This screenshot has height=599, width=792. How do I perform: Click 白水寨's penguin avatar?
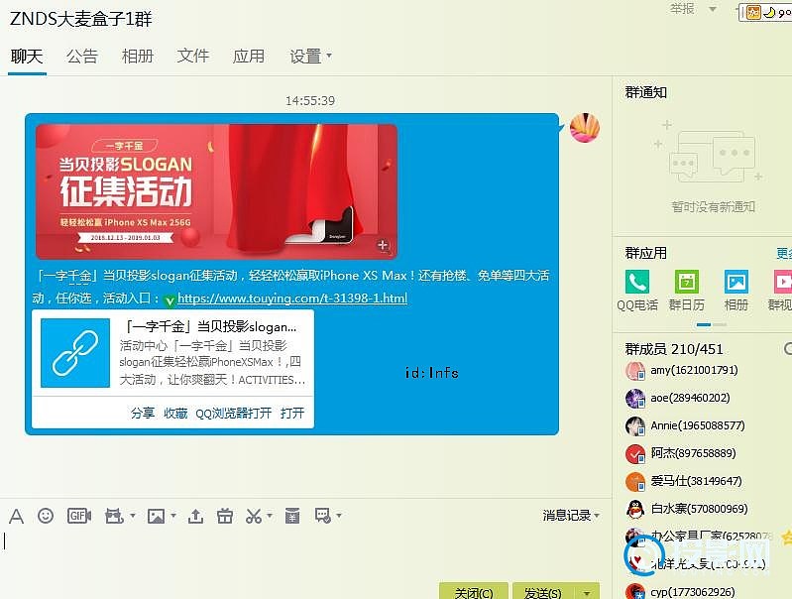tap(635, 509)
